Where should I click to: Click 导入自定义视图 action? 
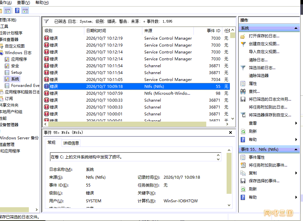click(x=264, y=52)
